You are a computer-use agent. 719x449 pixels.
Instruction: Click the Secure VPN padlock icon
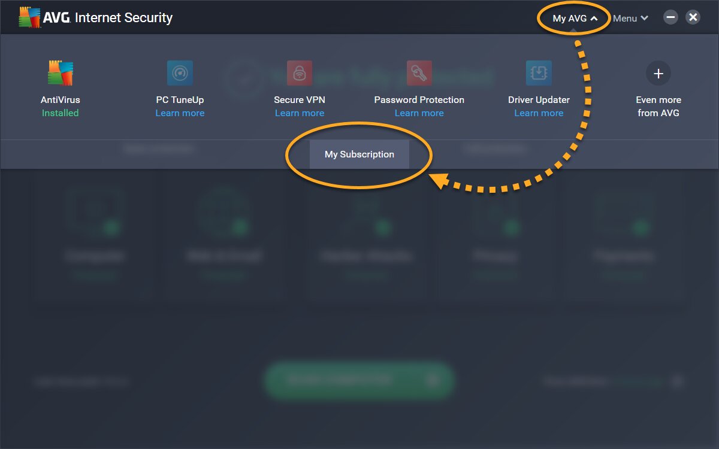[300, 72]
